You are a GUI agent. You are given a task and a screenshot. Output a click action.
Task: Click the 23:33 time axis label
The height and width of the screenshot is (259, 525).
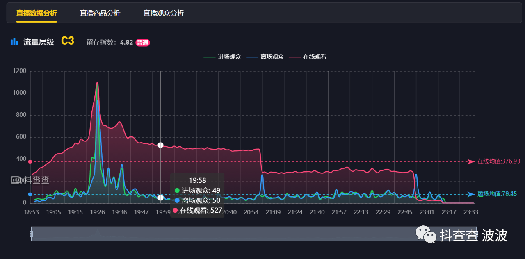471,212
